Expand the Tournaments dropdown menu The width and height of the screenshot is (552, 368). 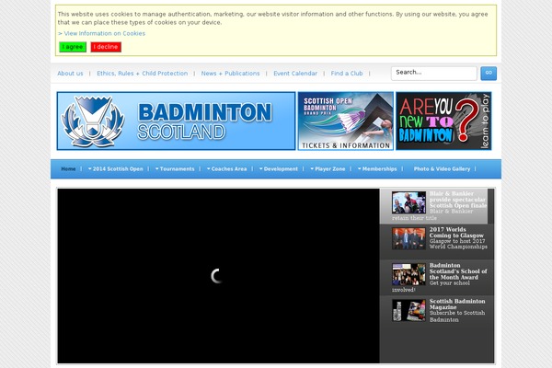coord(175,169)
